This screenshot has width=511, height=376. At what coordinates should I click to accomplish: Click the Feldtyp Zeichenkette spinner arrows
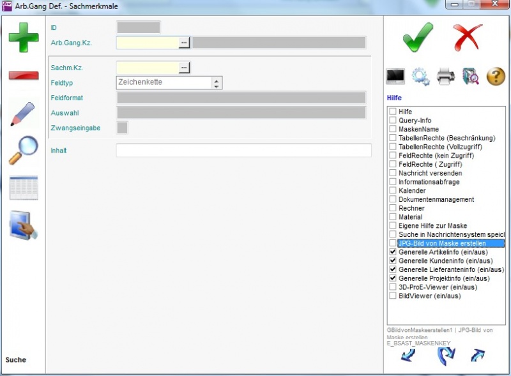pyautogui.click(x=217, y=83)
